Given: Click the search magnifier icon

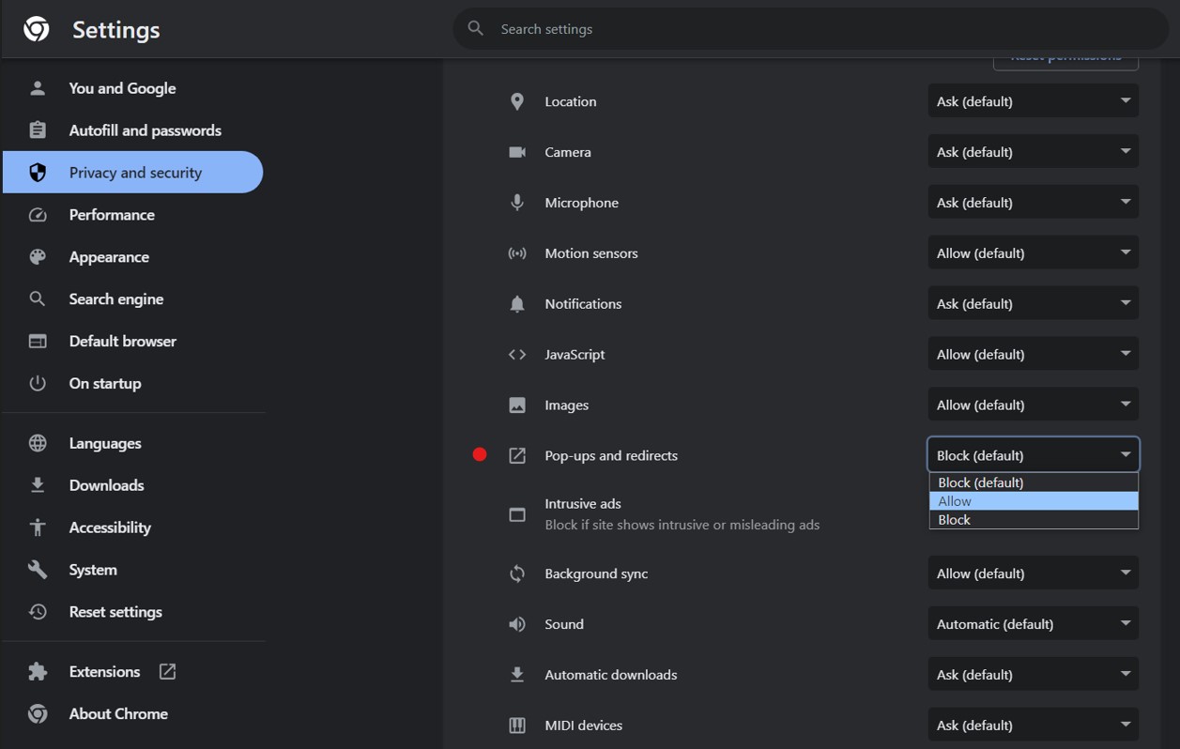Looking at the screenshot, I should 476,29.
